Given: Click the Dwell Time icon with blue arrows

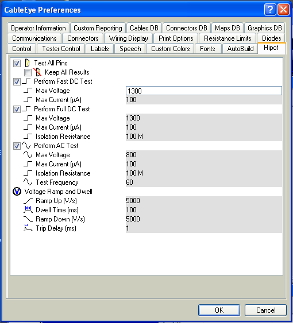Looking at the screenshot, I should pyautogui.click(x=28, y=210).
